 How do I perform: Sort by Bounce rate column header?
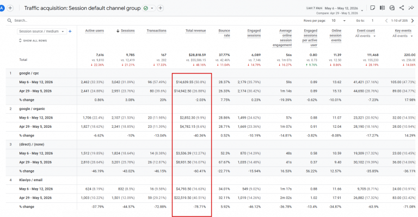point(224,33)
